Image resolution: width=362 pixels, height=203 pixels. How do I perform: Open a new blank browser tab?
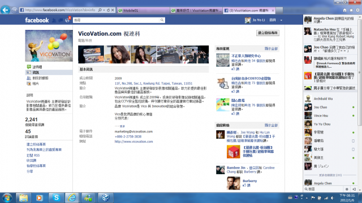279,10
